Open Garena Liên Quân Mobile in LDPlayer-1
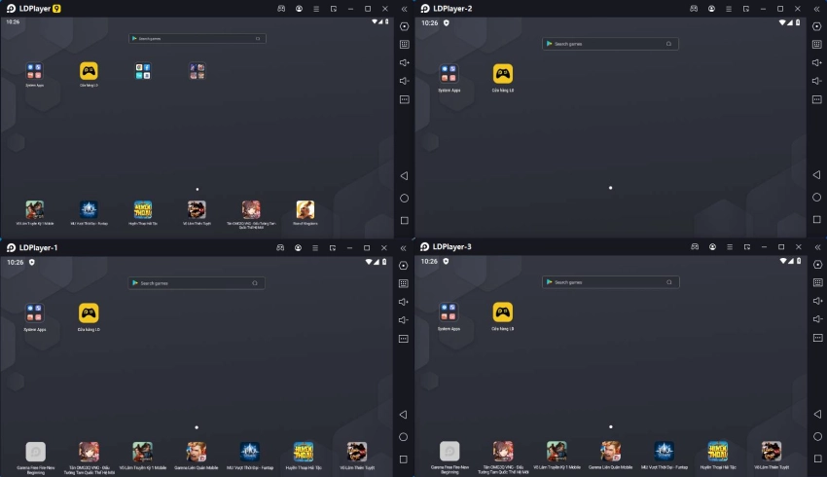Screen dimensions: 827x477 pos(197,452)
